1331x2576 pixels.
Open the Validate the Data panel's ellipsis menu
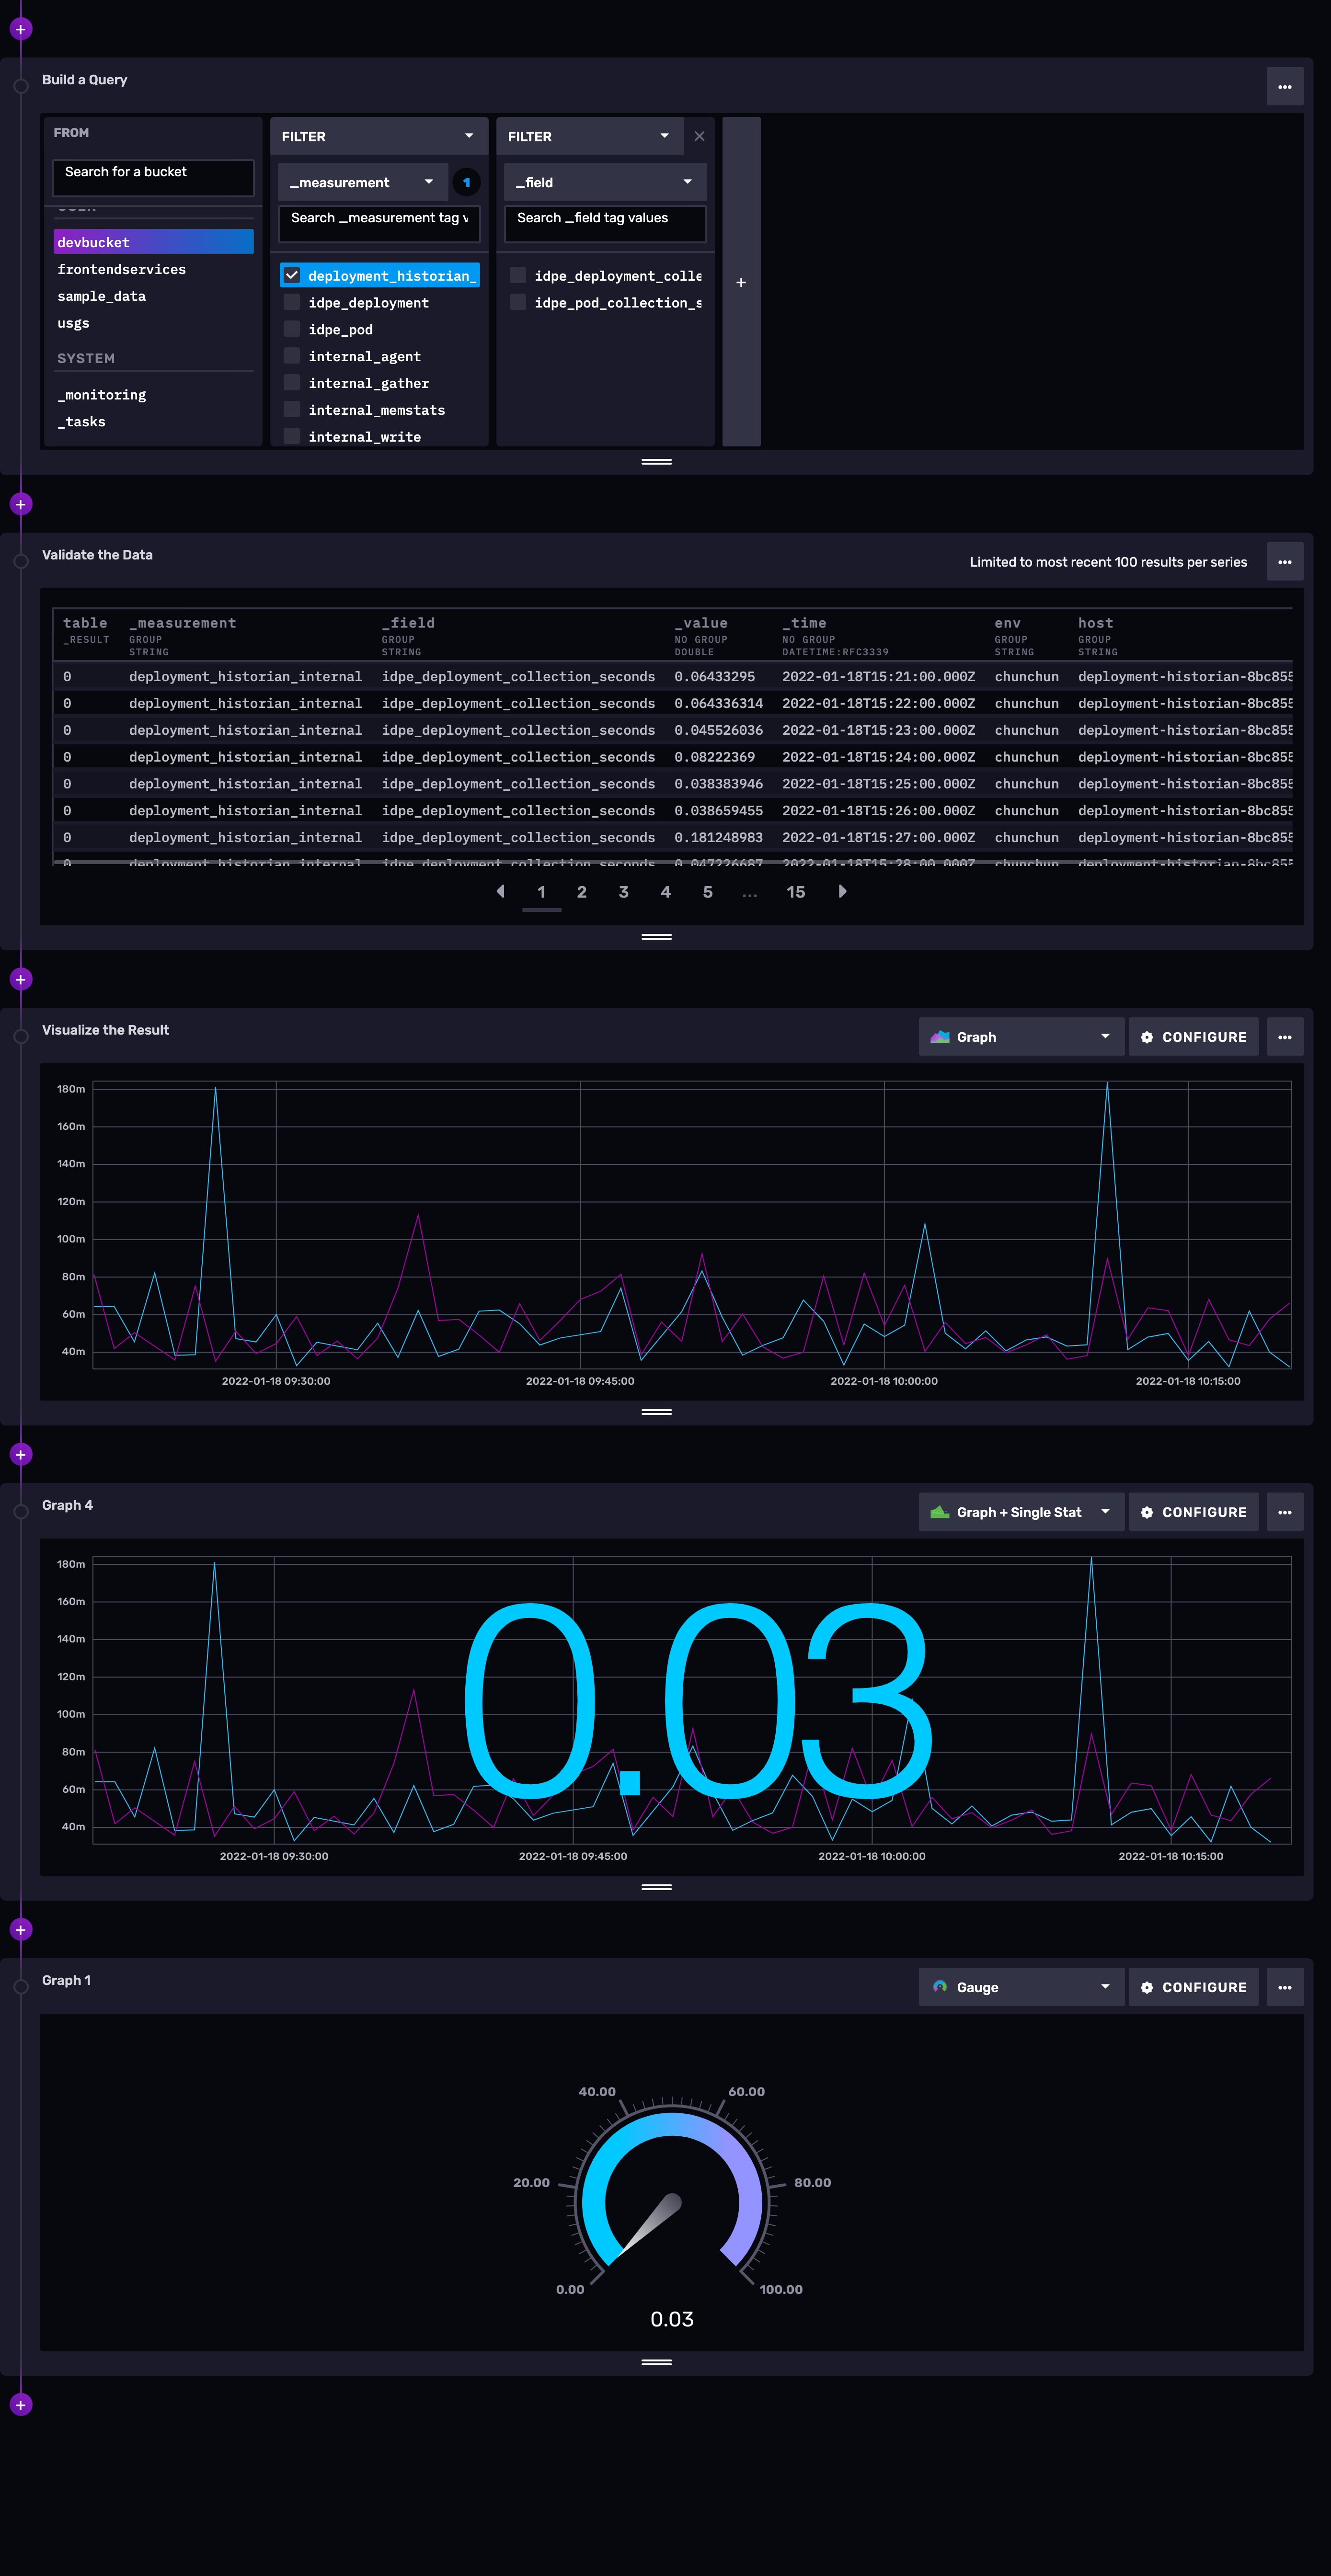(x=1284, y=562)
